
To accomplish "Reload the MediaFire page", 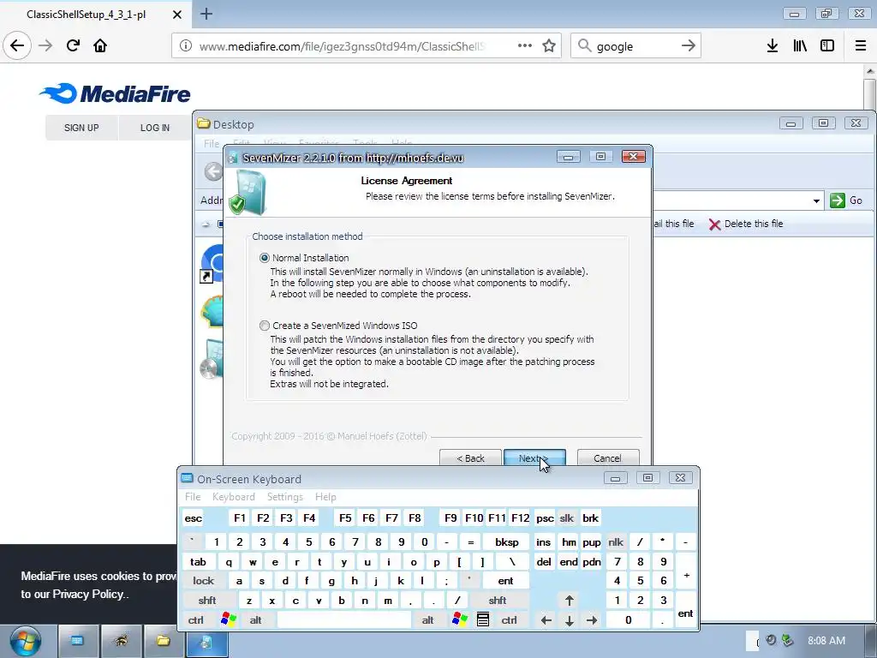I will (x=73, y=45).
